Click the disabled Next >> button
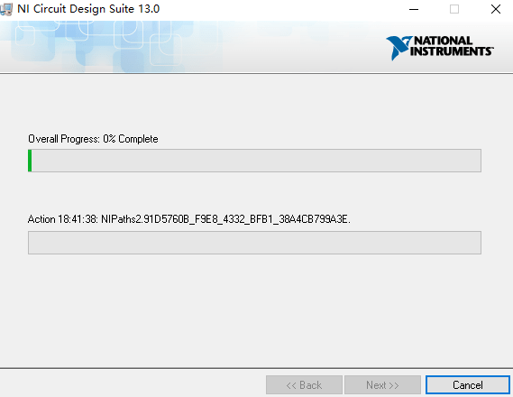513x397 pixels. [x=382, y=385]
